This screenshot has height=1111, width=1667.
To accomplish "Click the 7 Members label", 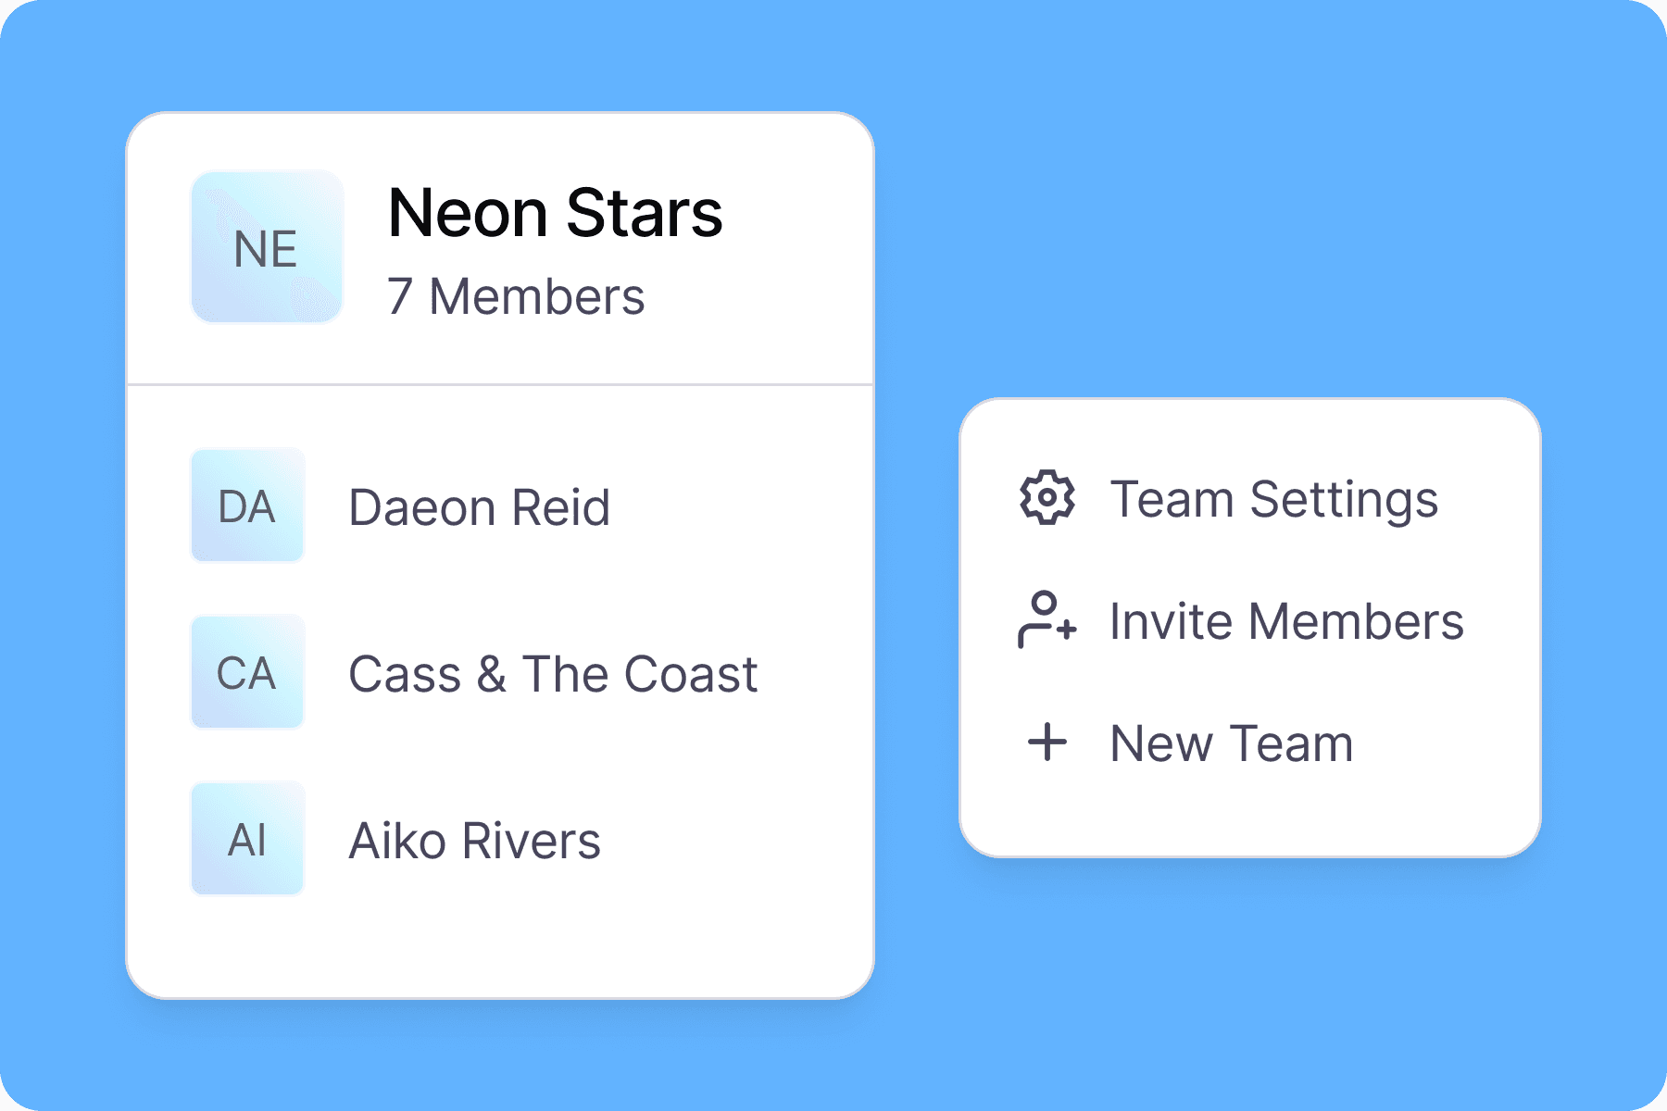I will (x=515, y=297).
